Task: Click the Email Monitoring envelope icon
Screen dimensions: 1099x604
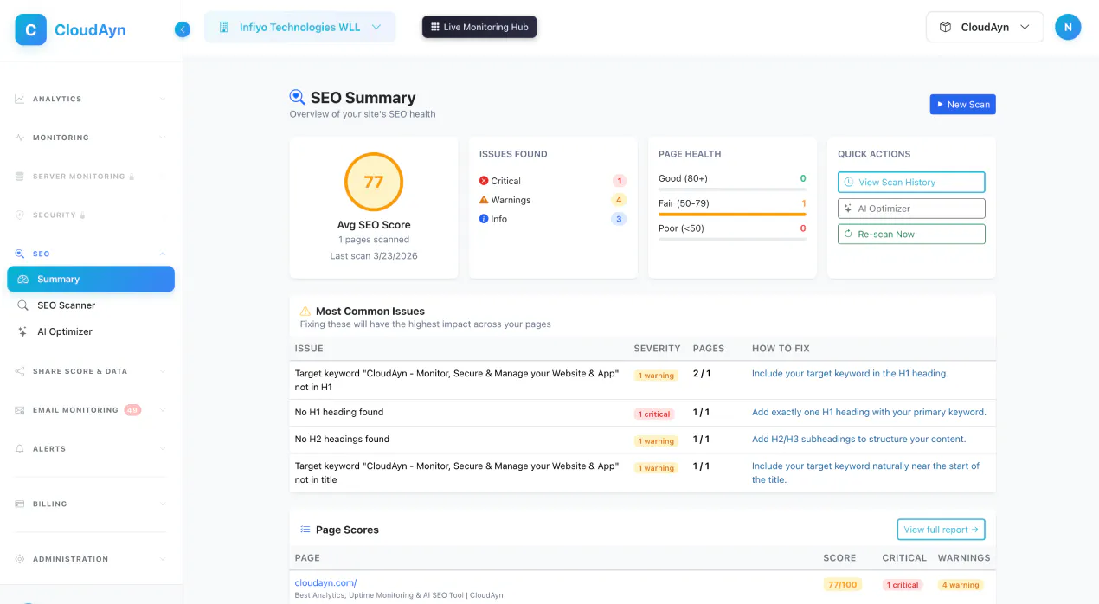Action: click(x=20, y=410)
